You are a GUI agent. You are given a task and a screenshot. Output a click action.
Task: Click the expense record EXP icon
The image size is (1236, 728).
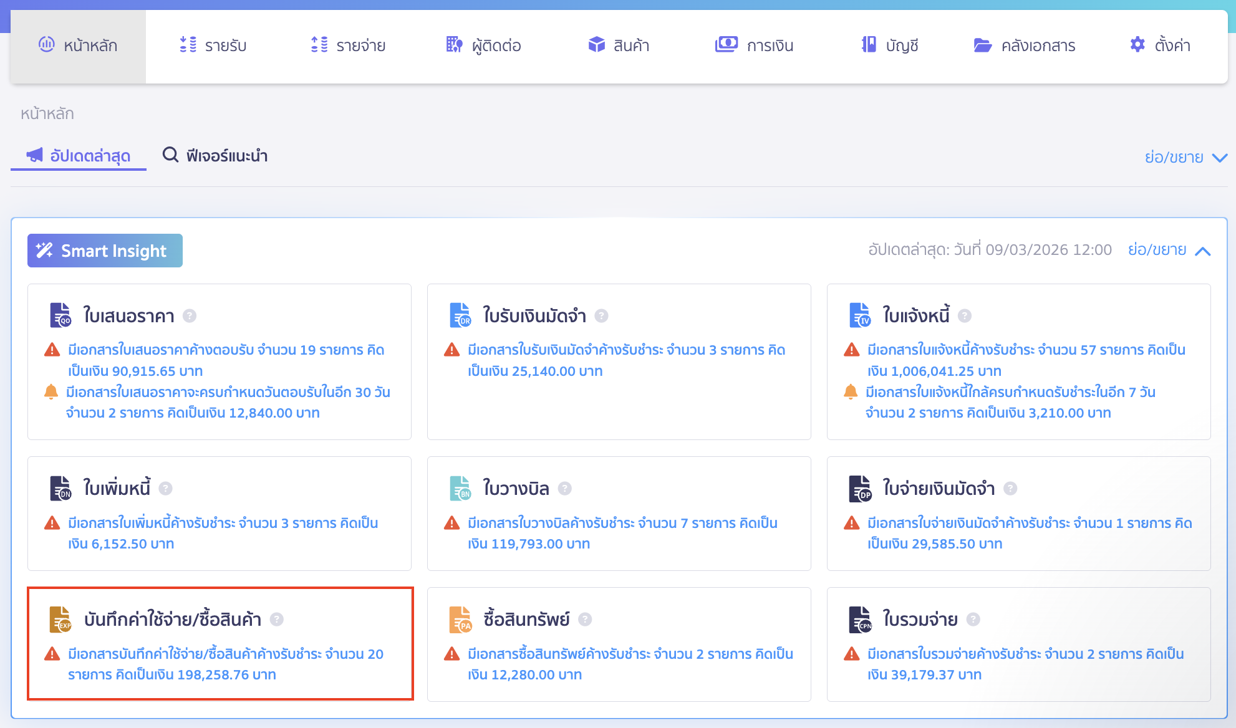point(60,619)
